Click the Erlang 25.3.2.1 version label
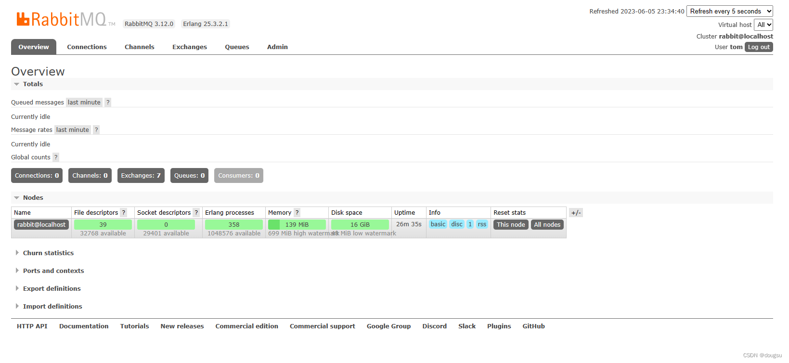The width and height of the screenshot is (789, 363). 206,24
